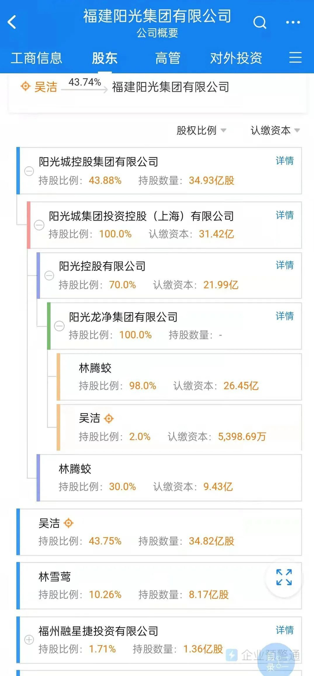Switch to 对外投资 tab
This screenshot has width=314, height=676.
[236, 58]
